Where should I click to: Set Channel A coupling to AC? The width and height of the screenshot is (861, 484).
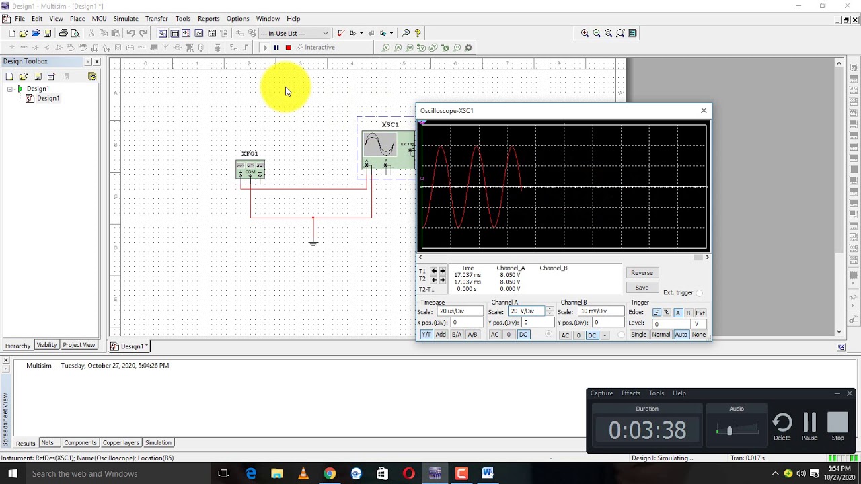coord(495,335)
